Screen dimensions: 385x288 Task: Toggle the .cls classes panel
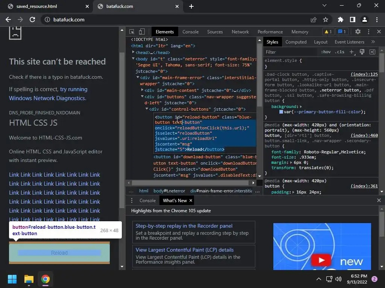[x=340, y=52]
